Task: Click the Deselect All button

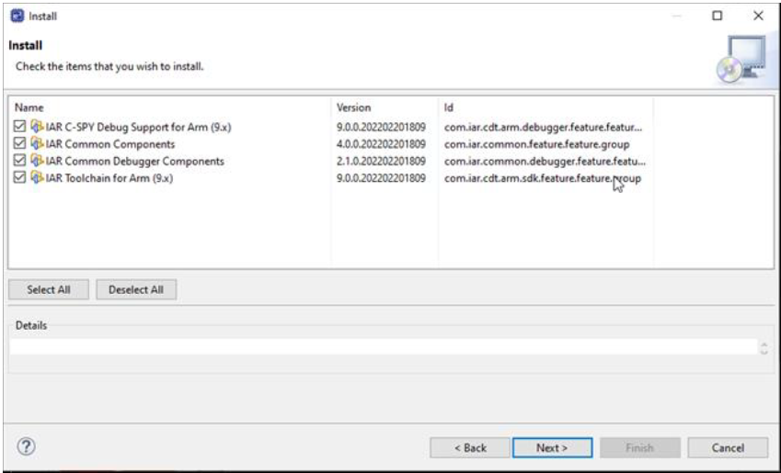Action: click(136, 289)
